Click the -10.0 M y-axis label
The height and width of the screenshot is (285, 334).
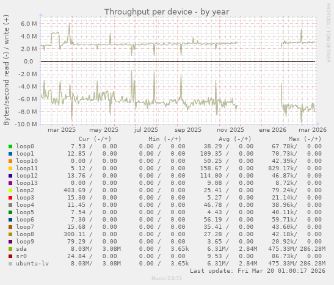click(26, 124)
